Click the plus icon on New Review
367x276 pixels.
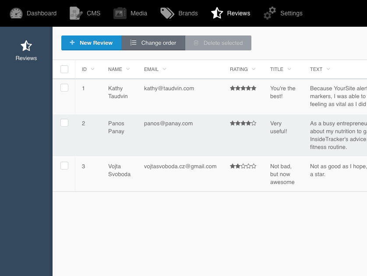click(72, 42)
